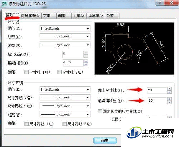Select the 直线 tab
The image size is (179, 147).
(x=12, y=15)
